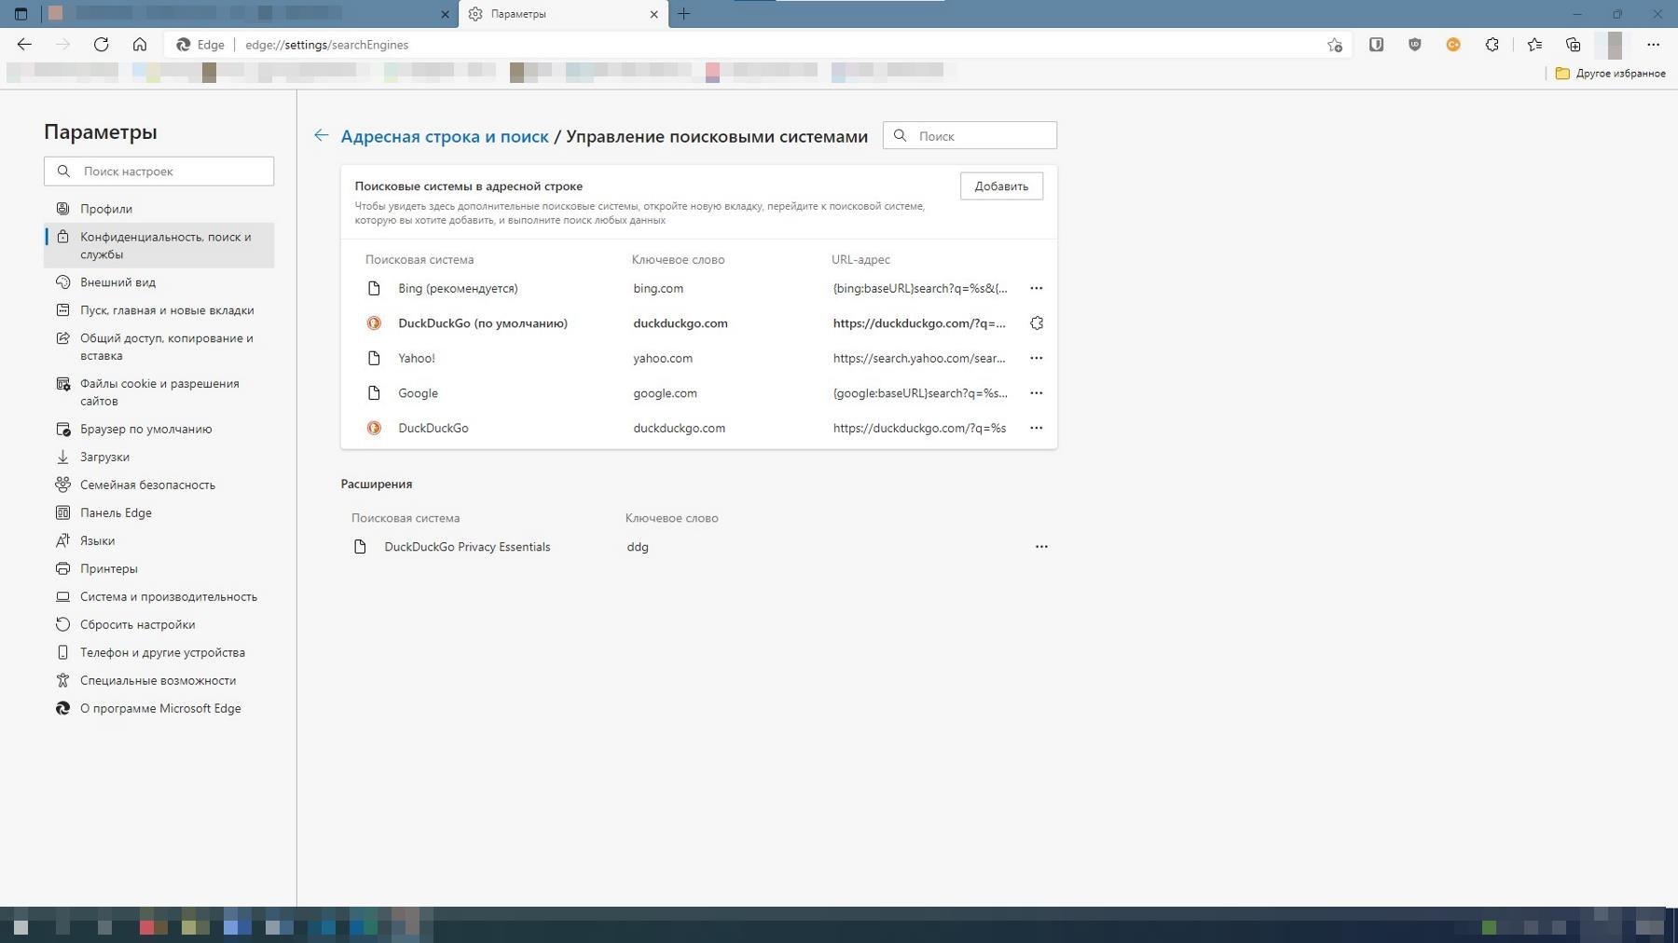Open the uBlock shield extension icon
The image size is (1678, 943).
point(1414,45)
